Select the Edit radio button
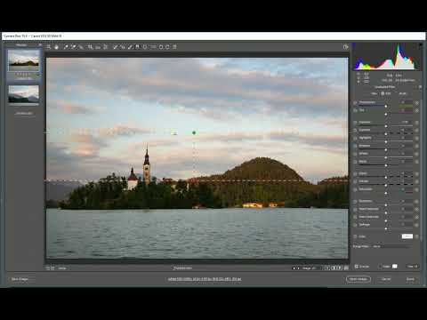 [x=383, y=93]
